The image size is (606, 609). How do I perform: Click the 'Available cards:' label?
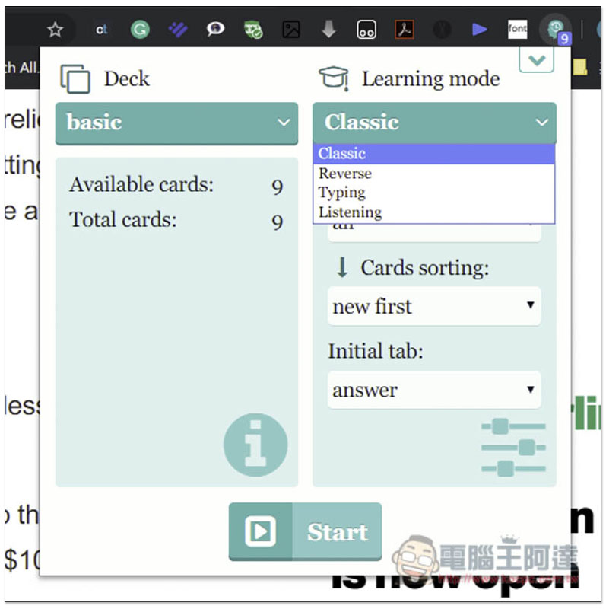pyautogui.click(x=141, y=184)
